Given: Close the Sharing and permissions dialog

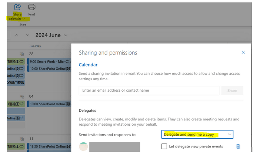Looking at the screenshot, I should point(243,52).
